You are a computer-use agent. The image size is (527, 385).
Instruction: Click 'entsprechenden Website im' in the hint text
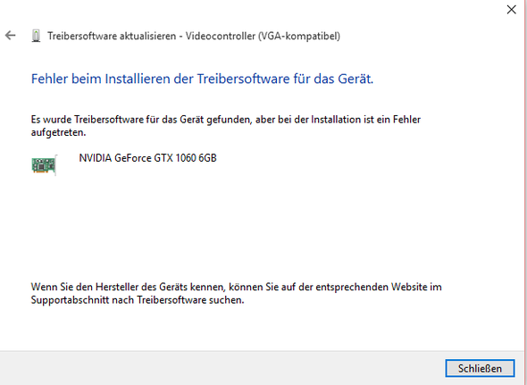click(x=379, y=287)
